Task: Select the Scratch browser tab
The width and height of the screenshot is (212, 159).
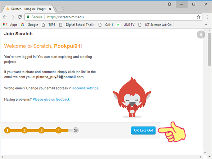Action: tap(28, 9)
